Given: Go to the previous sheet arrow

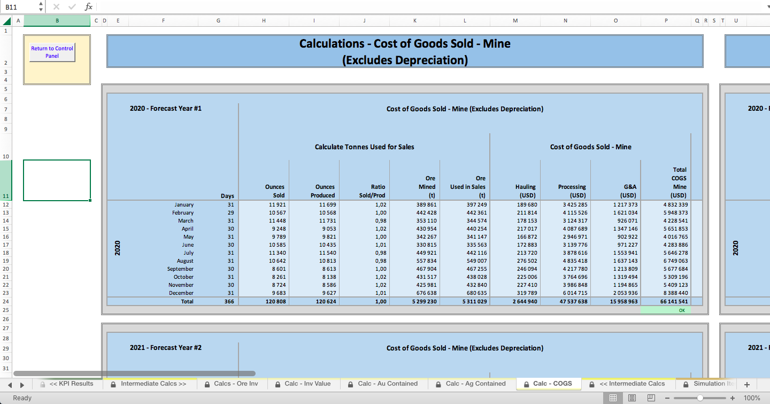Looking at the screenshot, I should pos(10,385).
